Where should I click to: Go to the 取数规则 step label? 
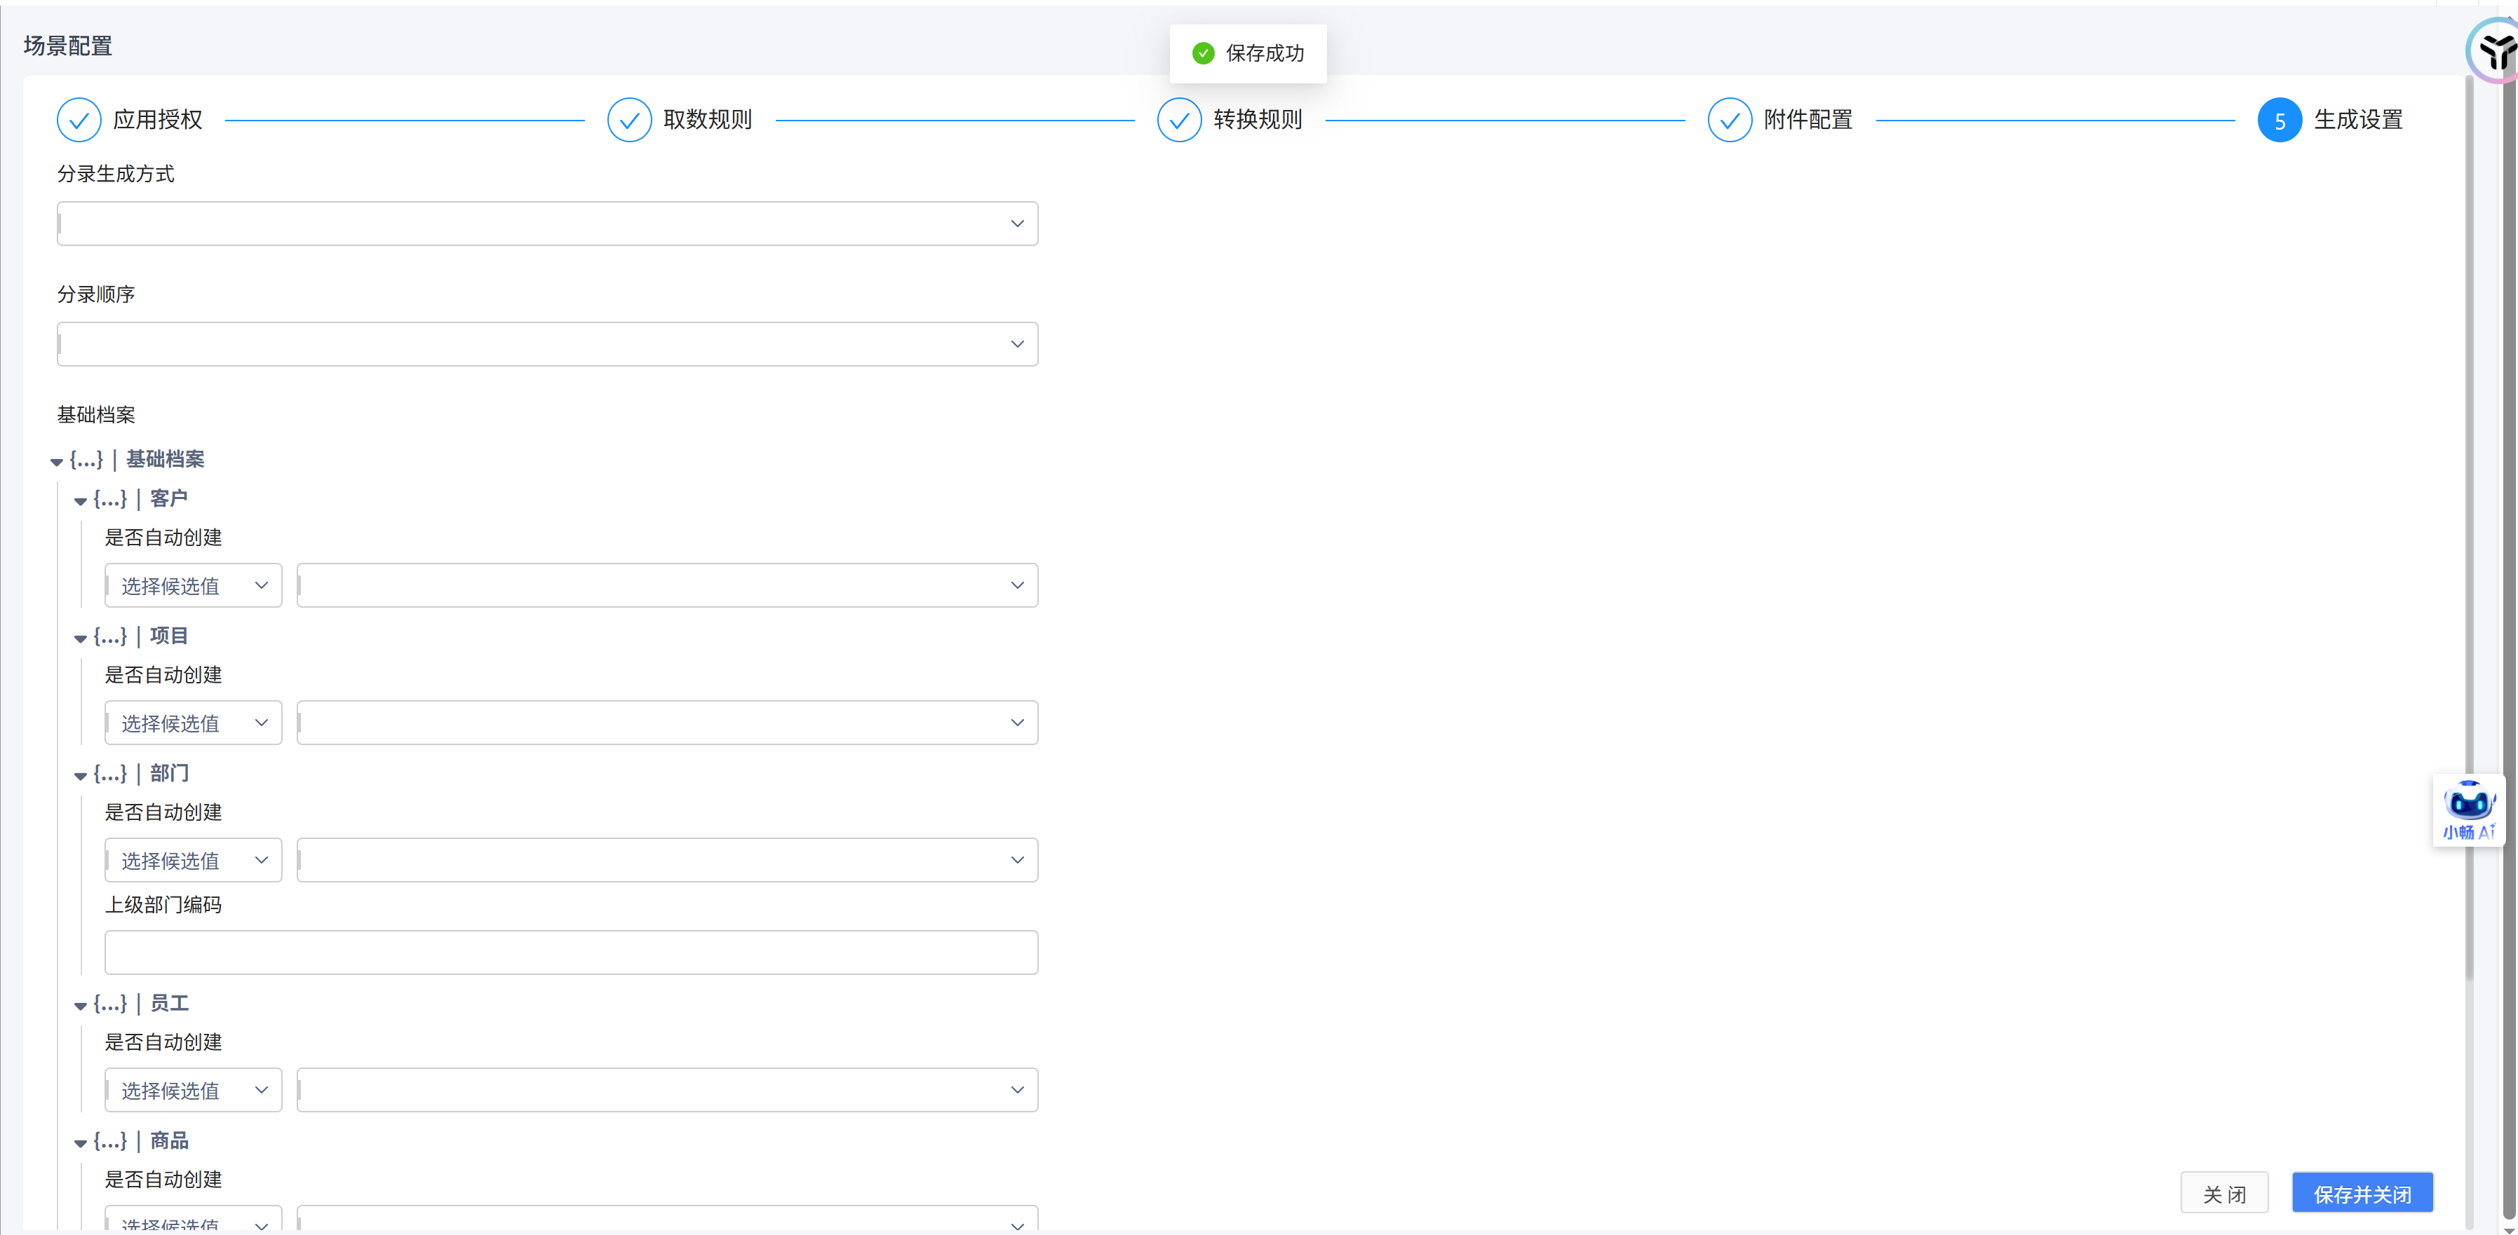pyautogui.click(x=707, y=120)
